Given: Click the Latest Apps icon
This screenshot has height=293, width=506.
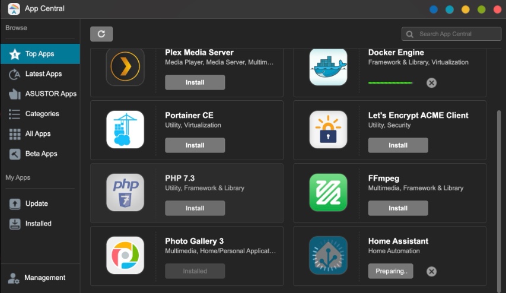Looking at the screenshot, I should coord(14,74).
